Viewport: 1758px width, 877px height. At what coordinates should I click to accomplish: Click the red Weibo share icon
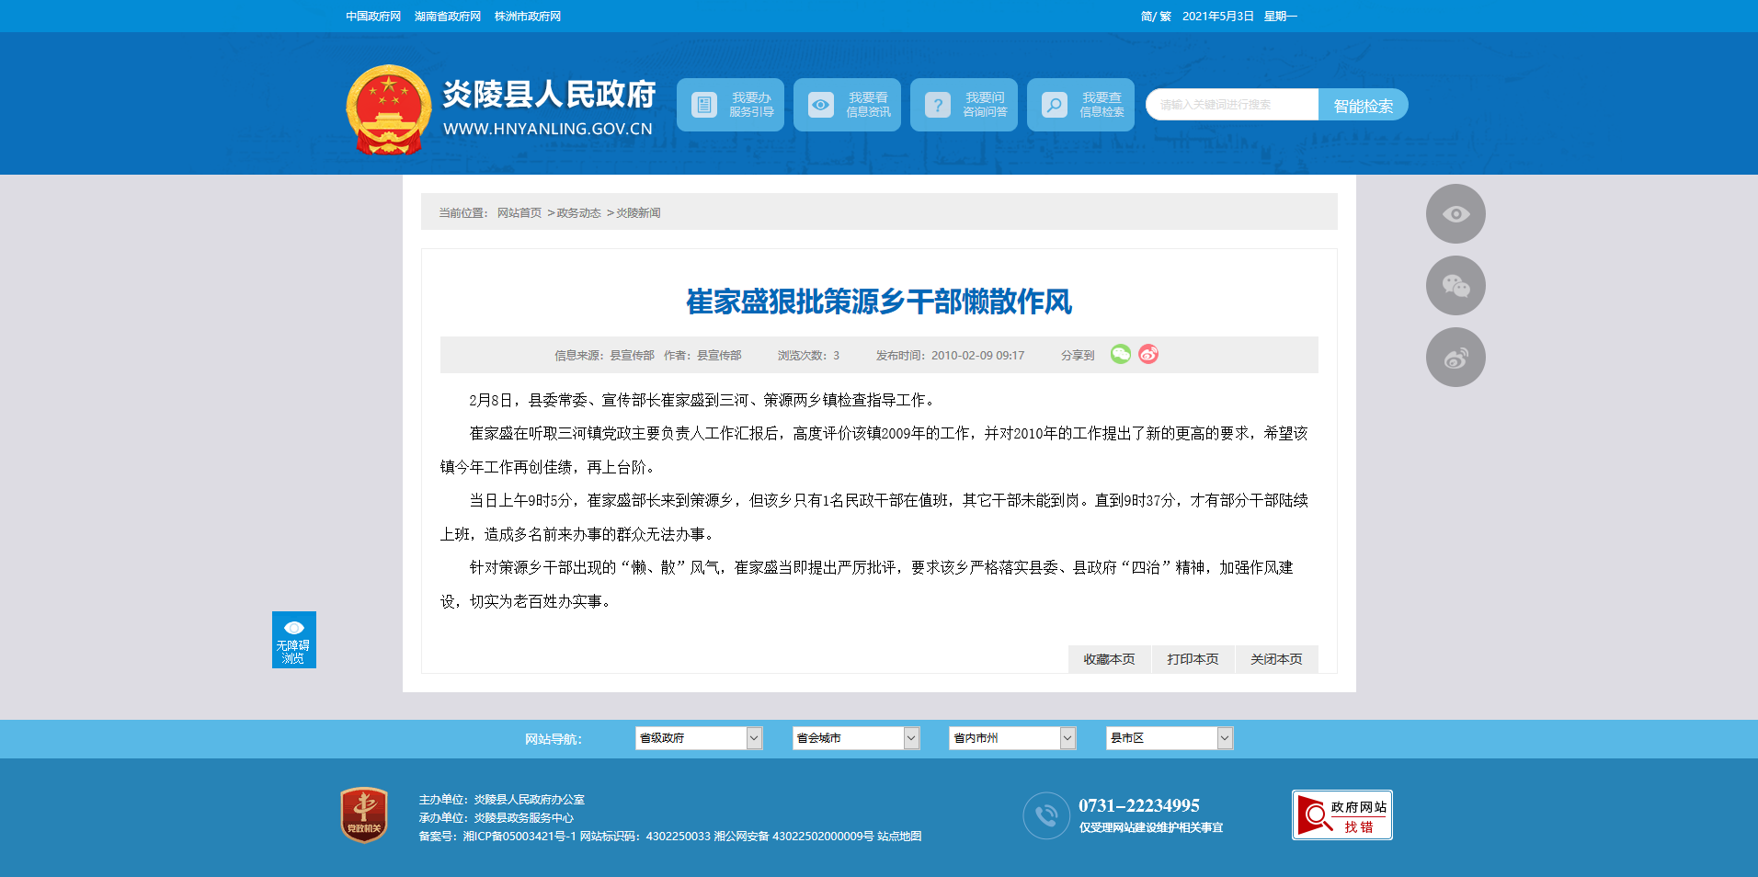[1148, 355]
